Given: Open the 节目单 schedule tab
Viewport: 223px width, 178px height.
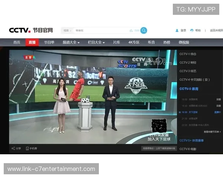Looking at the screenshot, I should point(49,42).
